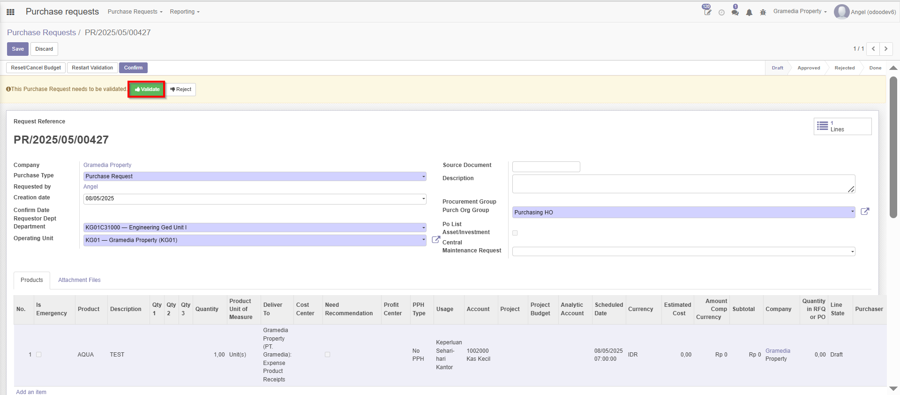Open external link for Operating Unit
900x395 pixels.
point(435,239)
